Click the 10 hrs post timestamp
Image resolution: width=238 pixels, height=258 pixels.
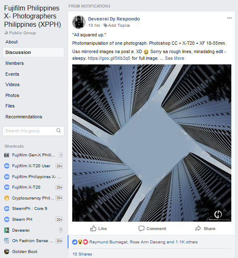(x=94, y=26)
